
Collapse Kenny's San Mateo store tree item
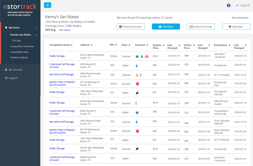36,35
